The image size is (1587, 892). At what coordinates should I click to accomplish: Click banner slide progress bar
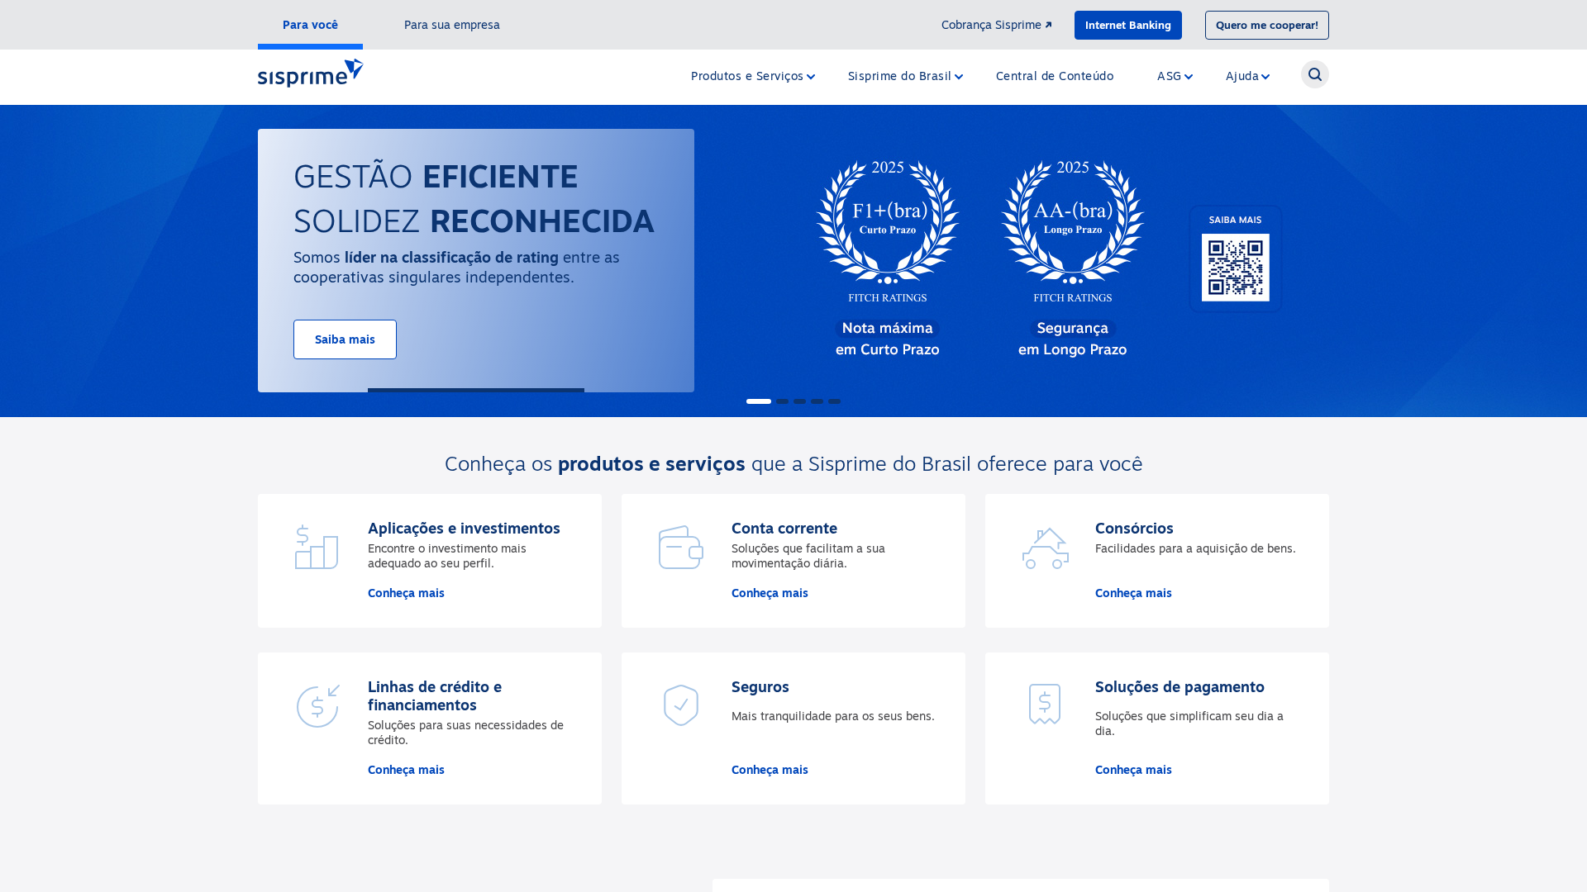(x=475, y=390)
